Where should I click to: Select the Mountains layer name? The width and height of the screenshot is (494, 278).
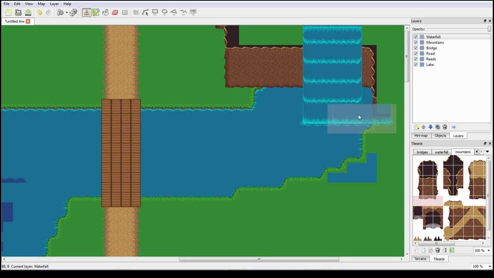pyautogui.click(x=435, y=42)
